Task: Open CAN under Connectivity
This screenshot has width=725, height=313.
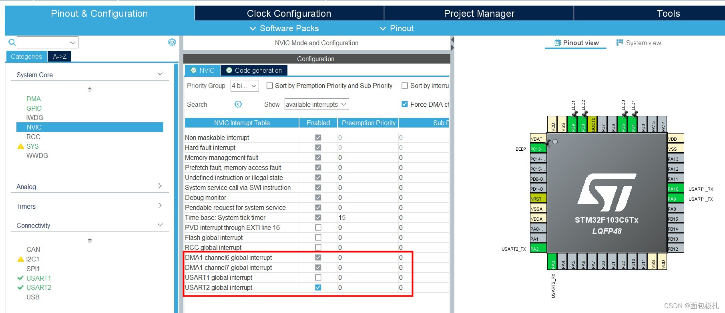Action: pyautogui.click(x=33, y=249)
